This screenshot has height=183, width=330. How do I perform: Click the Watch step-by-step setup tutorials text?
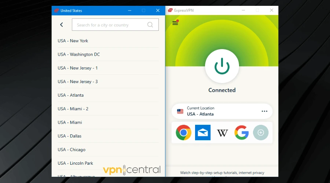coord(222,173)
